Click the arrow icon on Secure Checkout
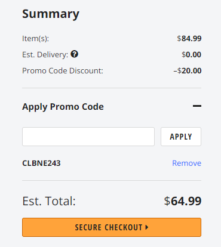Screen dimensions: 221x247 click(x=147, y=227)
